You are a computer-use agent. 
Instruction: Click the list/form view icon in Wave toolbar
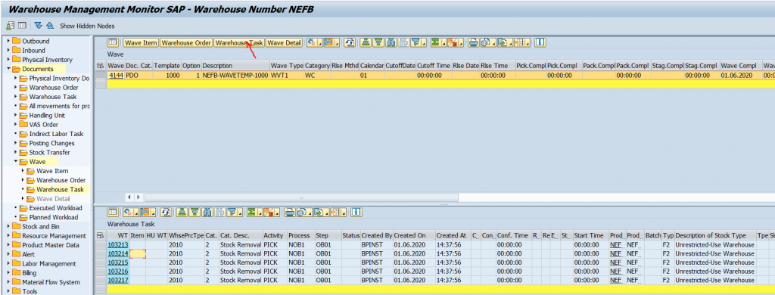(x=113, y=42)
